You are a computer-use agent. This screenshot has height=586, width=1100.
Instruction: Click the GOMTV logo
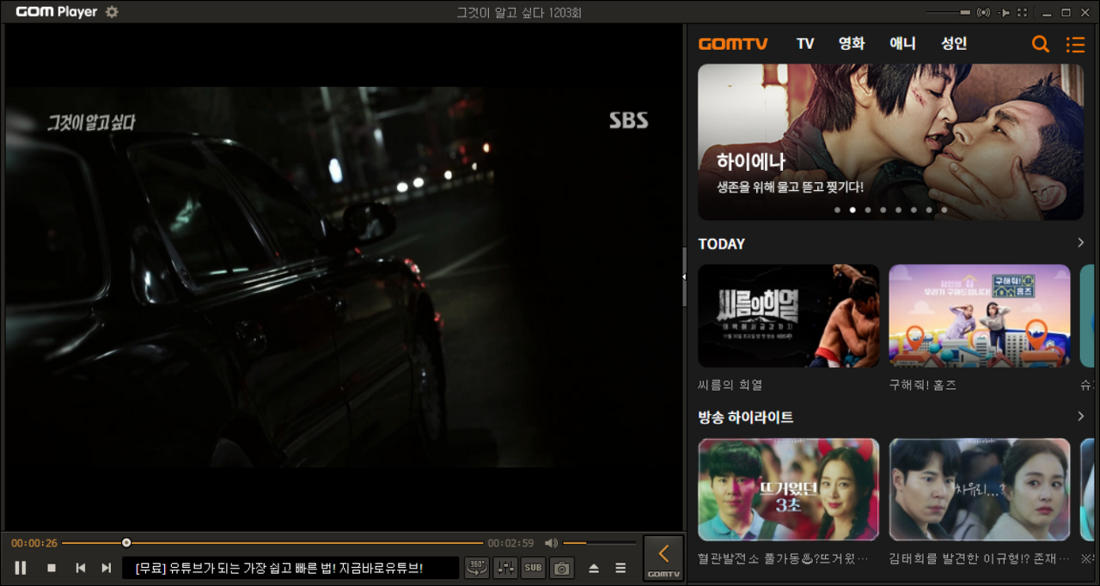tap(733, 44)
